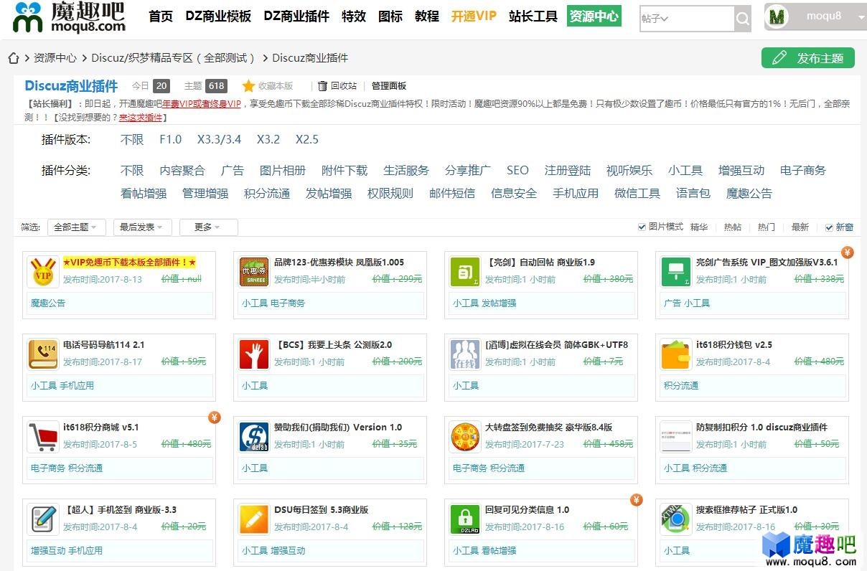Click the home breadcrumb icon
This screenshot has width=867, height=571.
[x=13, y=58]
